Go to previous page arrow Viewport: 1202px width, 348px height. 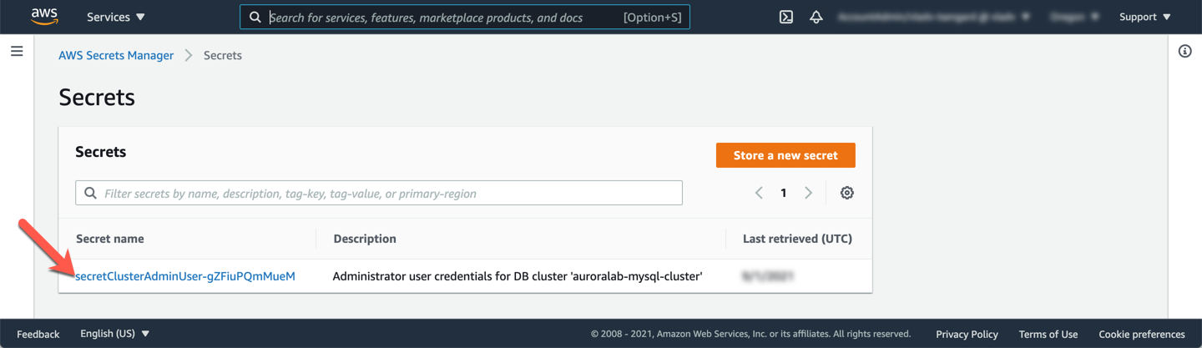tap(759, 193)
